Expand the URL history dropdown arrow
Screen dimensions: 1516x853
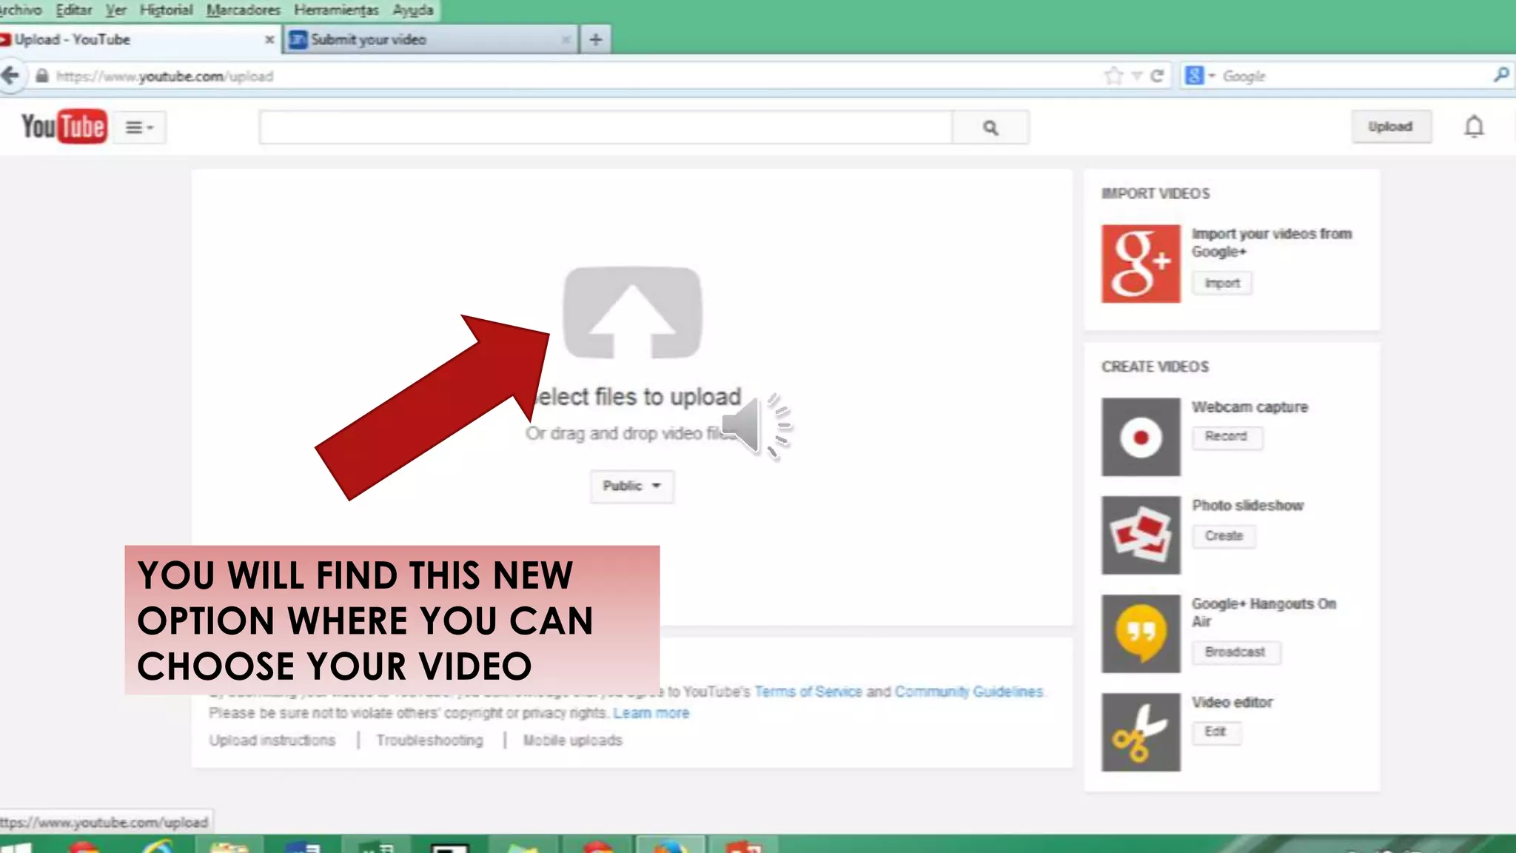tap(1137, 76)
